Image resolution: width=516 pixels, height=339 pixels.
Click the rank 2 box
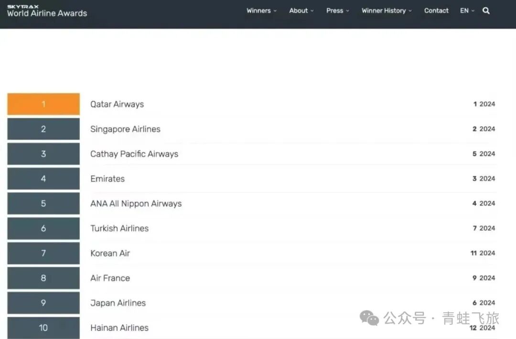[x=43, y=129]
